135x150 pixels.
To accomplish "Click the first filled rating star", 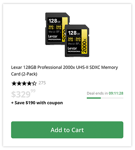I will tap(14, 83).
